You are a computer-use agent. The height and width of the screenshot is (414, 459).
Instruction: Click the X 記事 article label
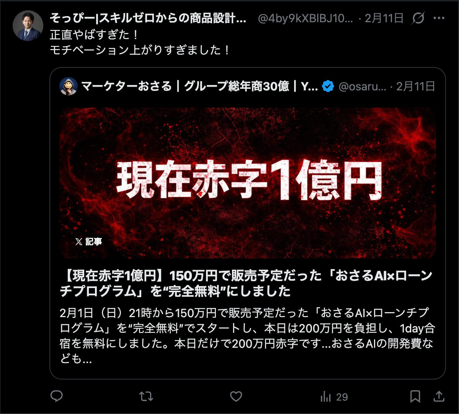89,242
